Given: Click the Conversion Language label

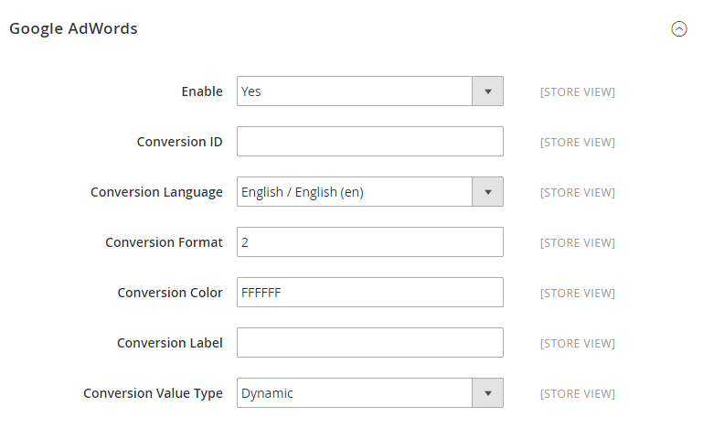Looking at the screenshot, I should pyautogui.click(x=156, y=192).
